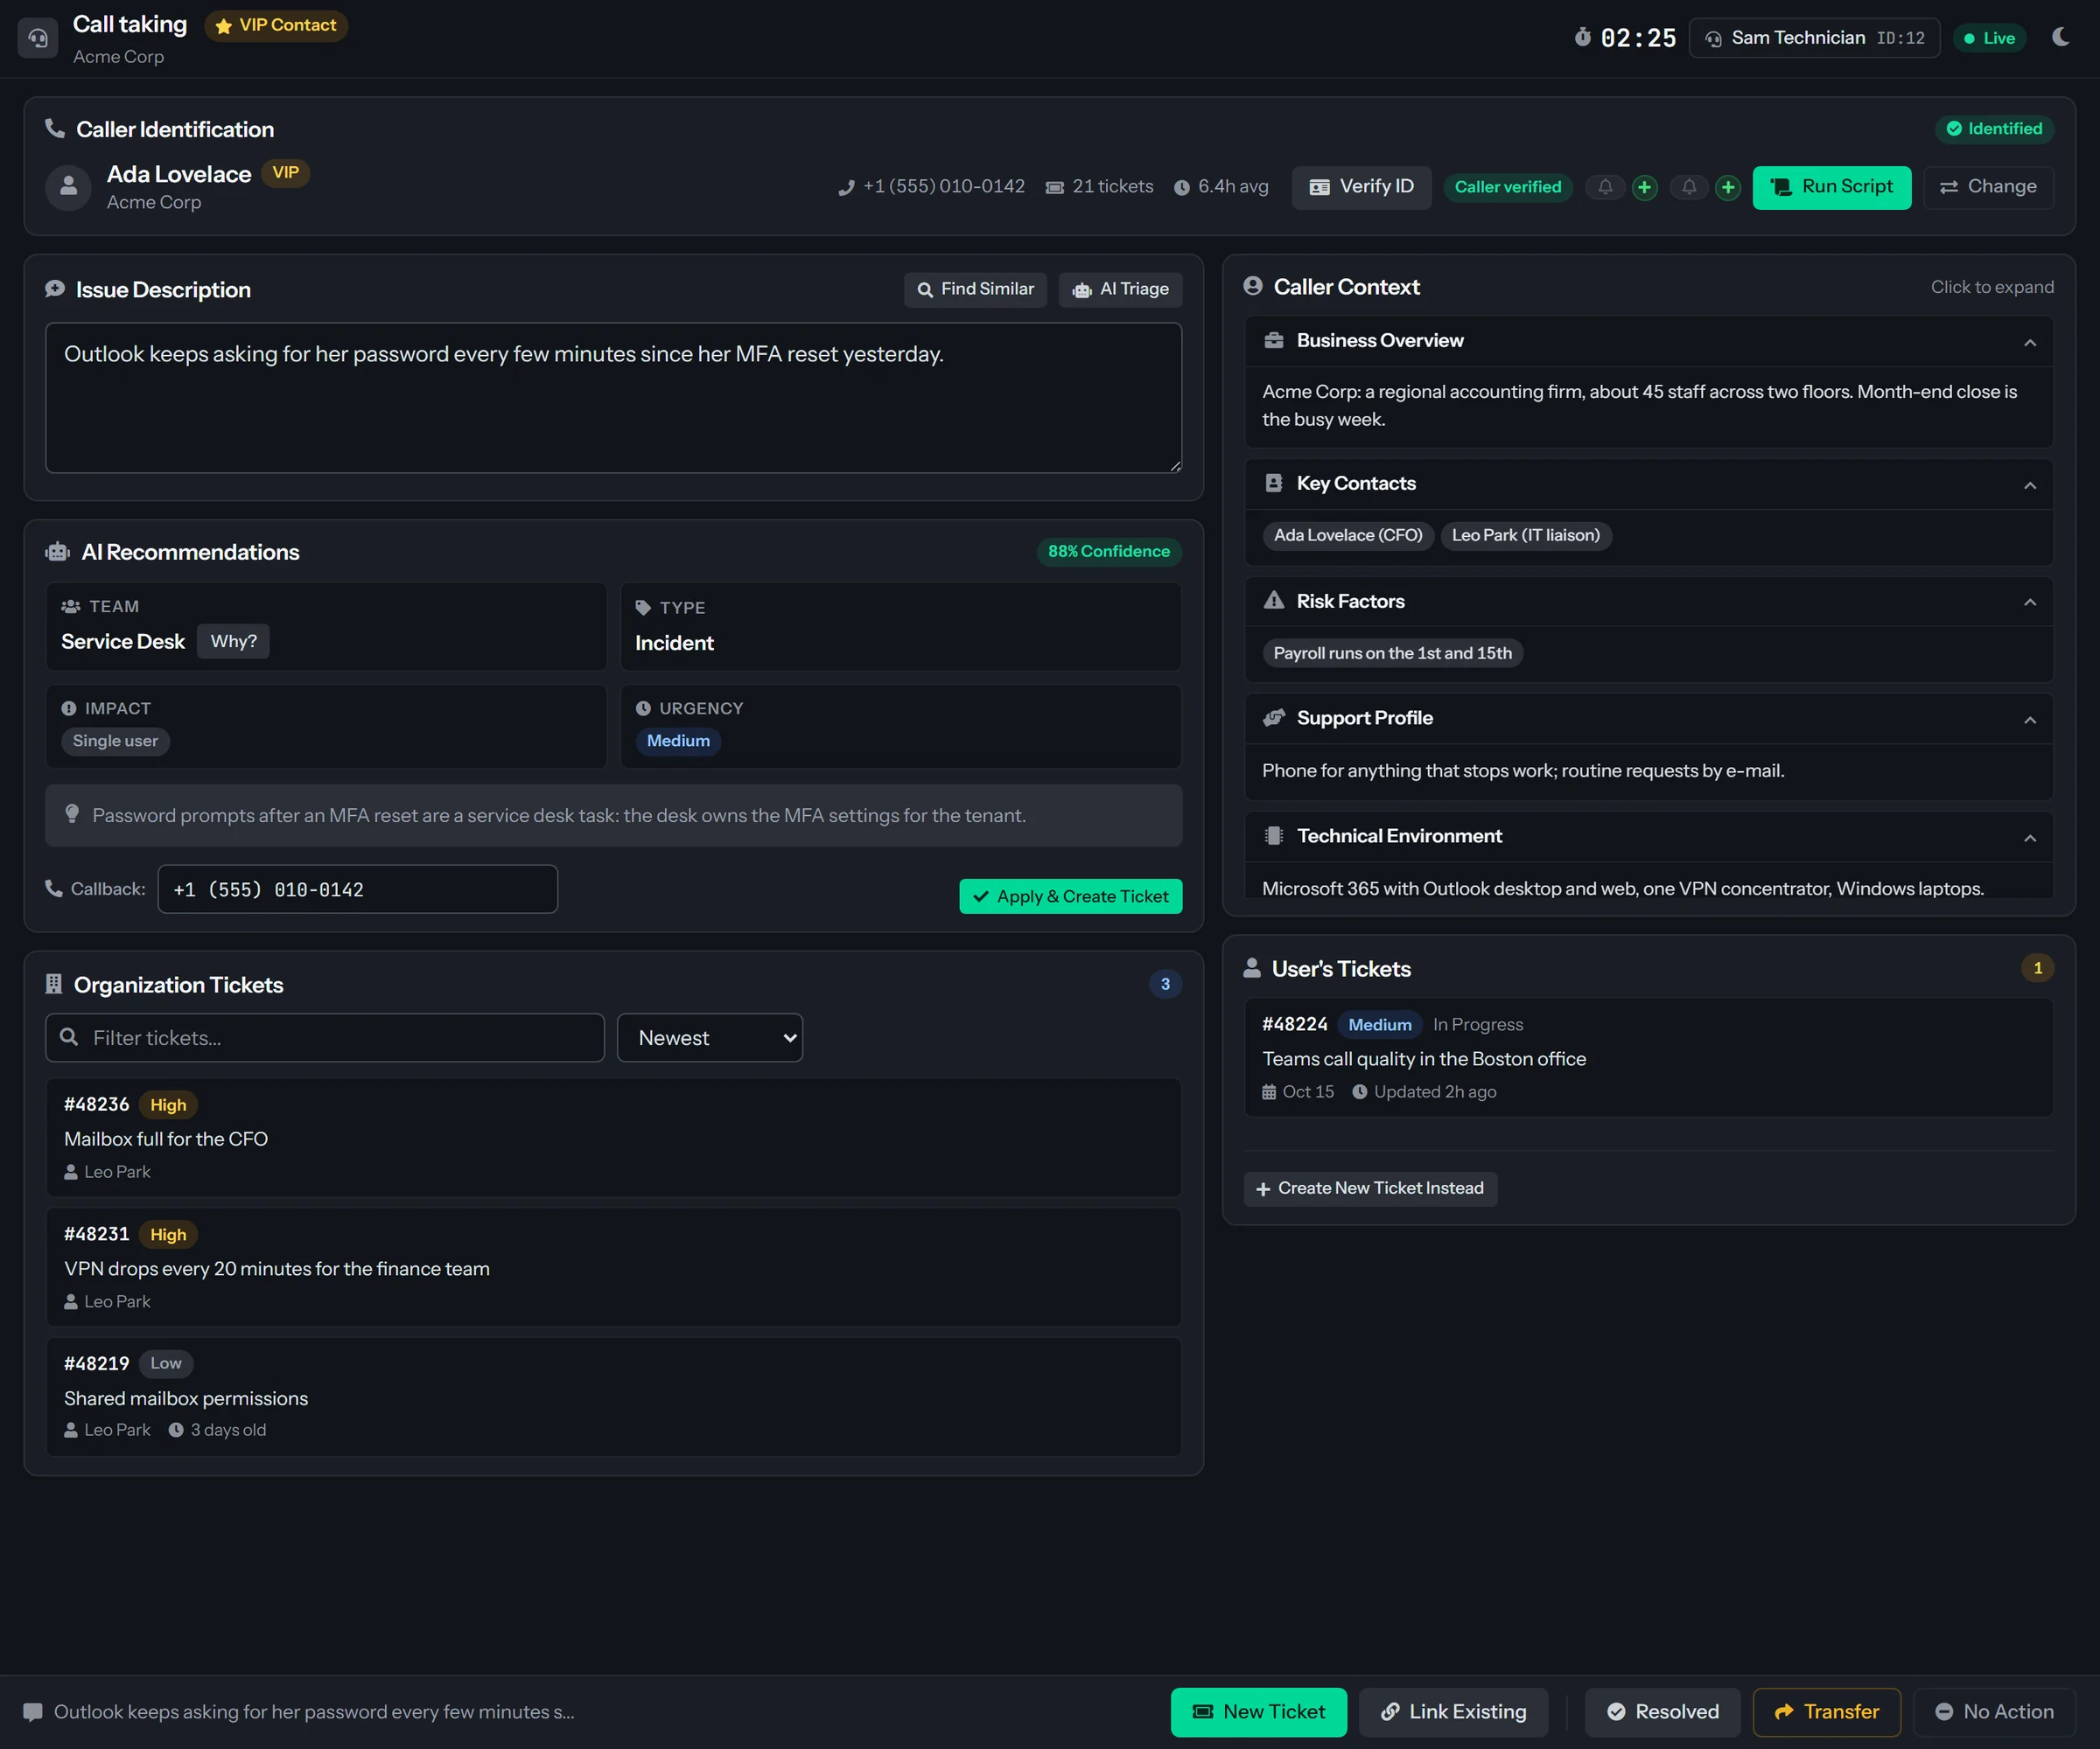Click the Single user impact chip
Screen dimensions: 2100x1749
[115, 741]
